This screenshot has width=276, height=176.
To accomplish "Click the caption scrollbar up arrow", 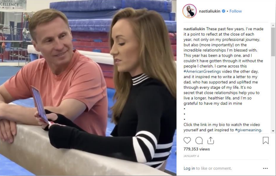I will 273,26.
